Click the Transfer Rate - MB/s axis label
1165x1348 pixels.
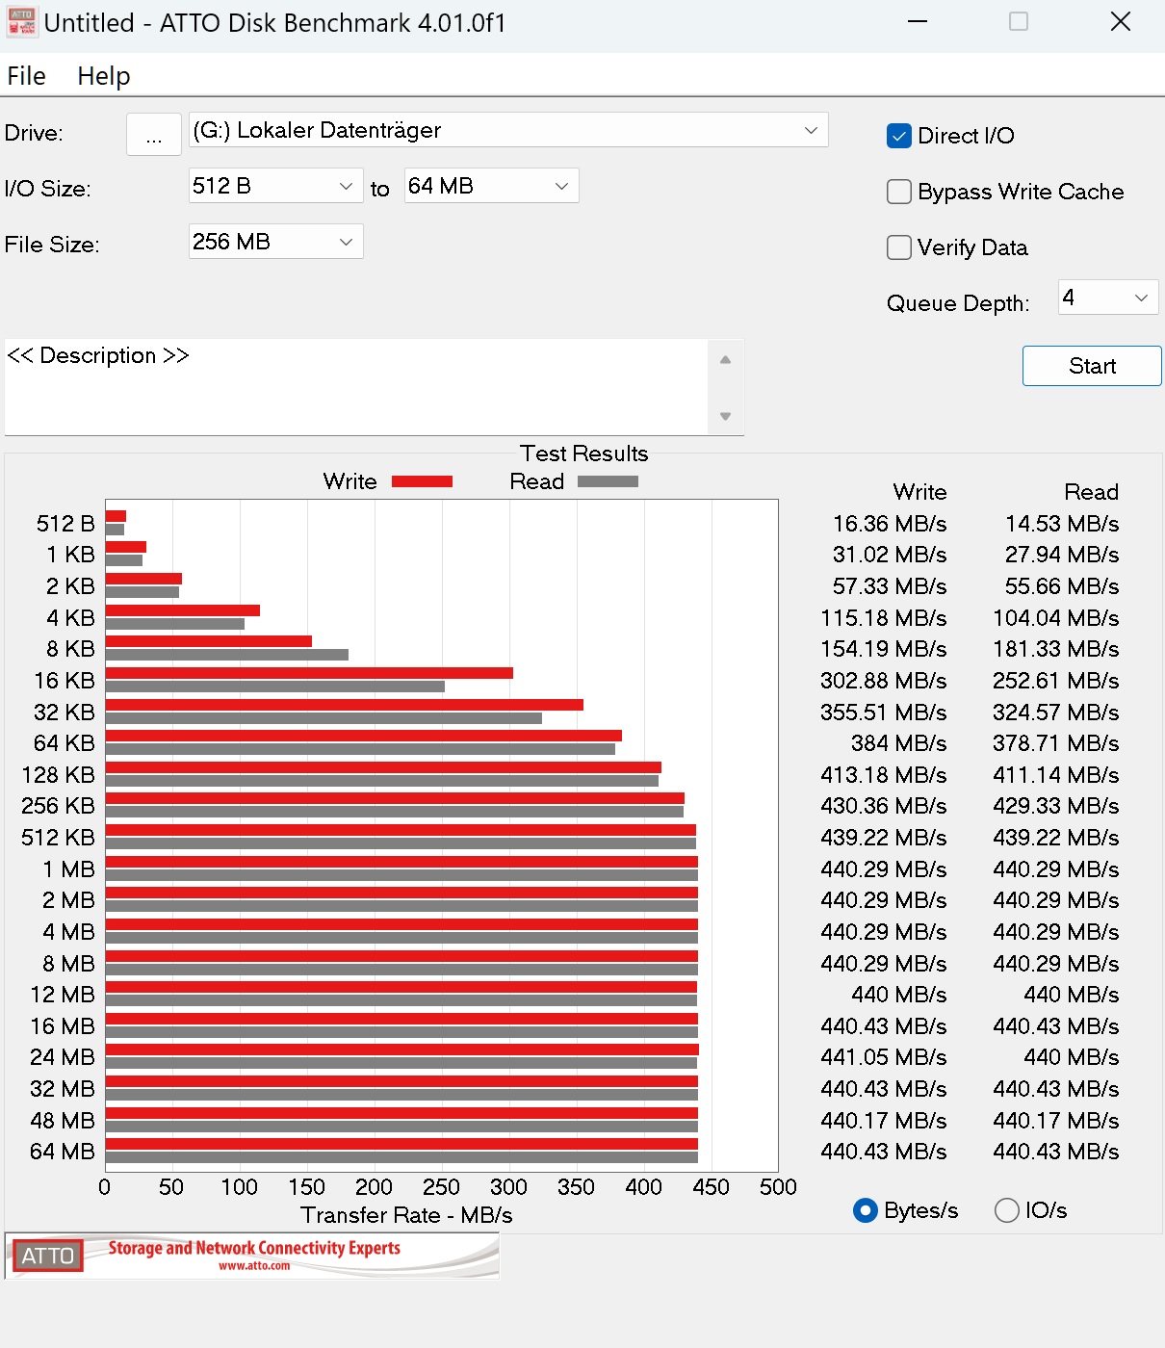pos(406,1215)
